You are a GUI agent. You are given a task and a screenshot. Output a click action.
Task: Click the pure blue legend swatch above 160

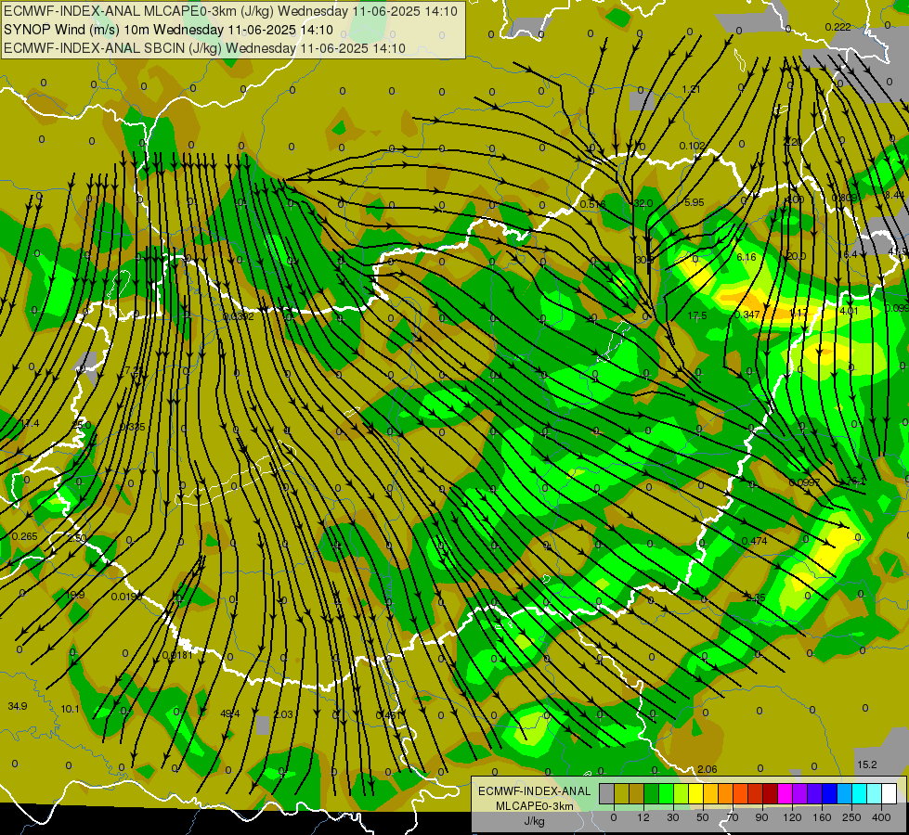(x=829, y=793)
